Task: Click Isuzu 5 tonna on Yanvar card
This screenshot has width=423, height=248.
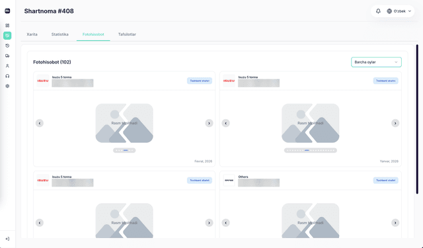Action: point(248,77)
